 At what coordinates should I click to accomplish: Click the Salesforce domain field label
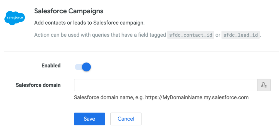point(38,85)
